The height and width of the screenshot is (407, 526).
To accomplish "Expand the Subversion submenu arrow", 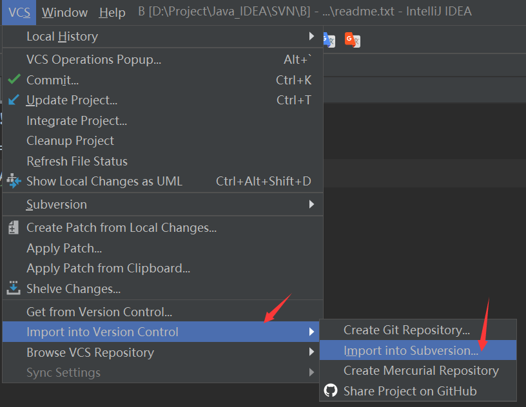I will click(312, 204).
